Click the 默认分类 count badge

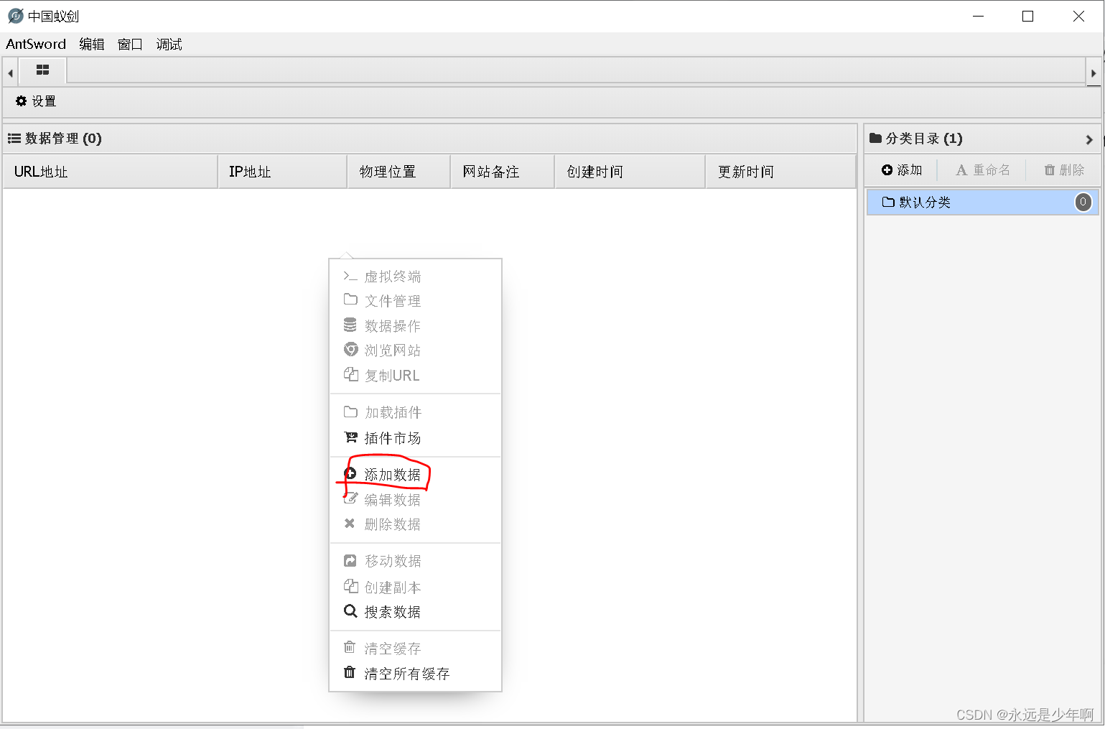1083,202
